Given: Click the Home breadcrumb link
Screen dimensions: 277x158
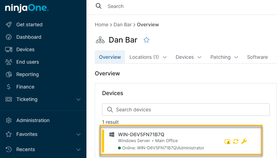Looking at the screenshot, I should (x=101, y=25).
